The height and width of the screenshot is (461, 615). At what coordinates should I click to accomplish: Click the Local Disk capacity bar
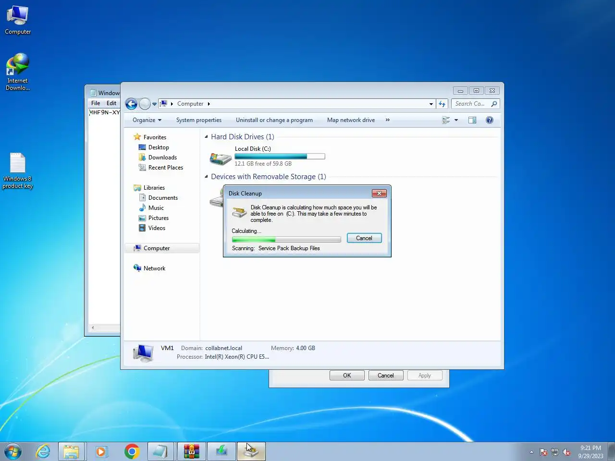280,156
